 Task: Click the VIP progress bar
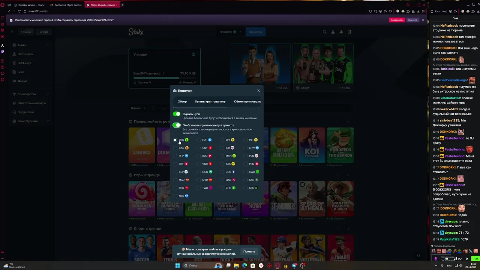tap(164, 78)
